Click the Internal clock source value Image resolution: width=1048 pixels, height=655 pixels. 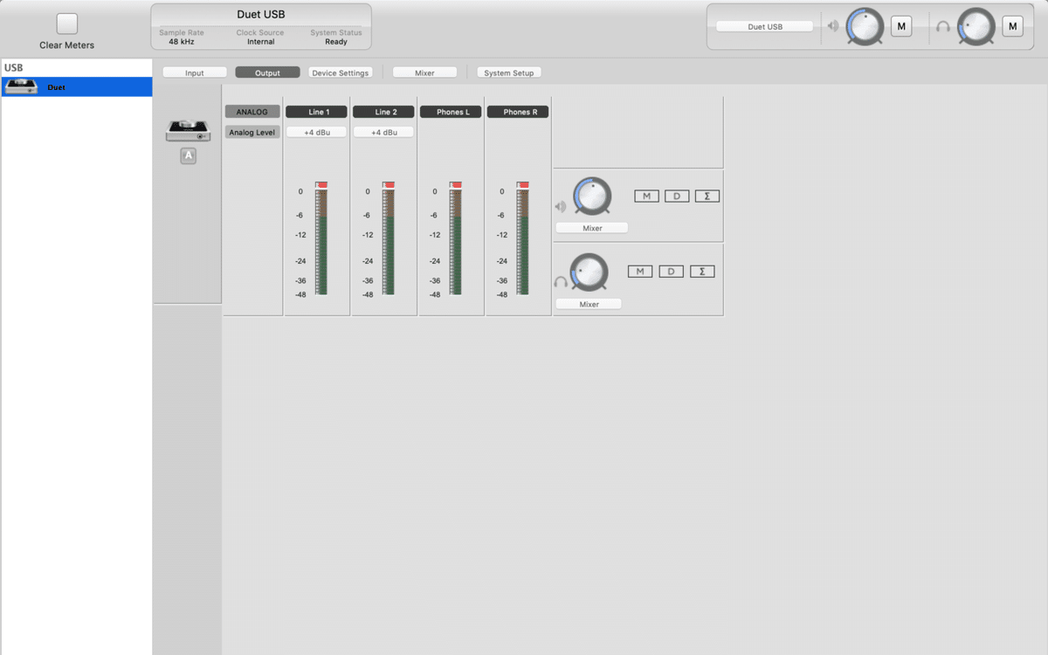tap(260, 41)
